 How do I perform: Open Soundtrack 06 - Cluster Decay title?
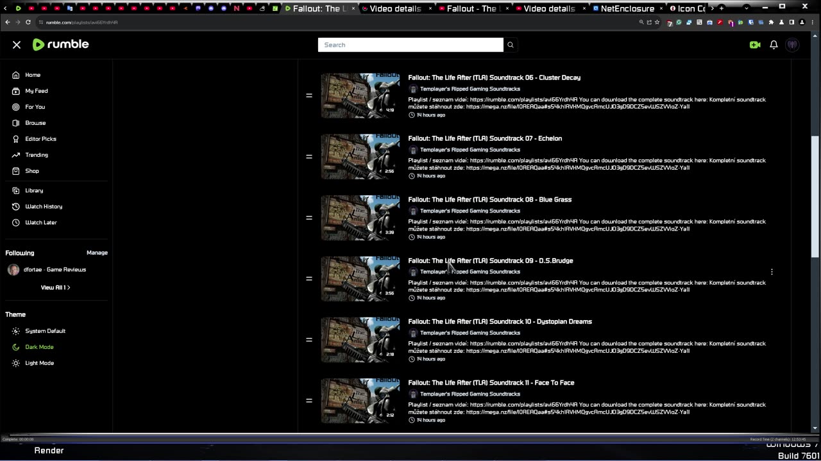point(494,77)
